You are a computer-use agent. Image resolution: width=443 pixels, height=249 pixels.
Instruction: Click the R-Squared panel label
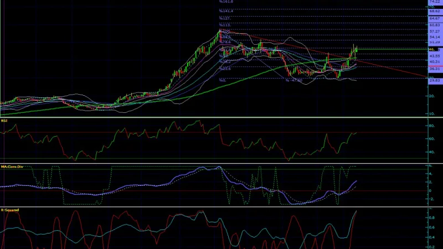(x=10, y=210)
